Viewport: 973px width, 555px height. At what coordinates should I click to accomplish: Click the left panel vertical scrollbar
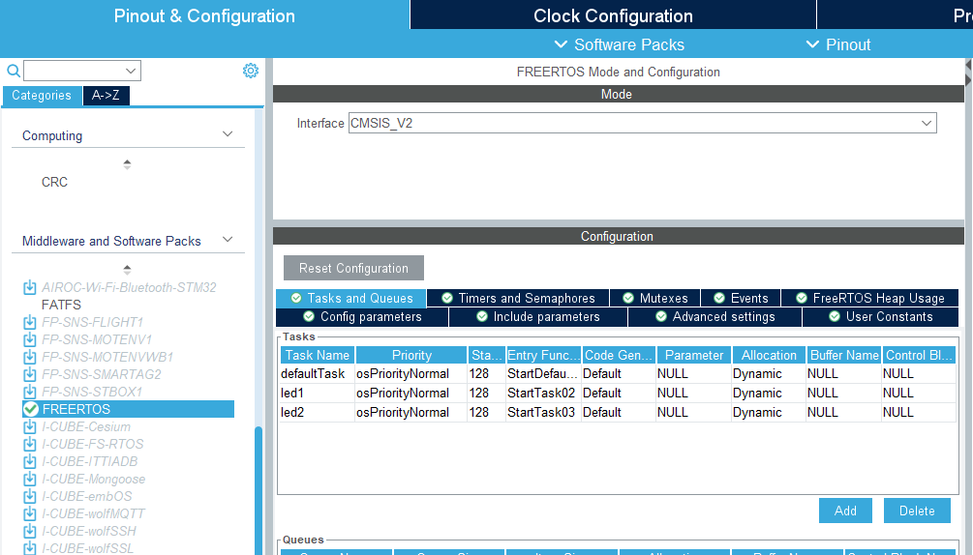pos(258,490)
